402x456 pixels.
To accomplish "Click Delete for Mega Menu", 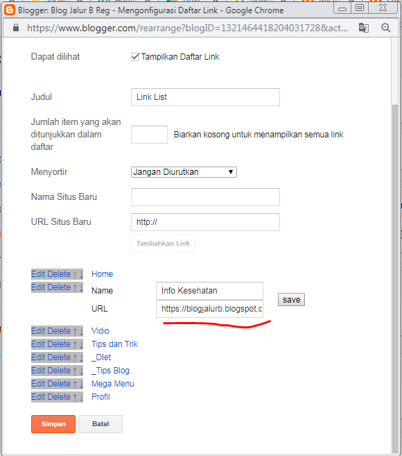I will pos(59,384).
